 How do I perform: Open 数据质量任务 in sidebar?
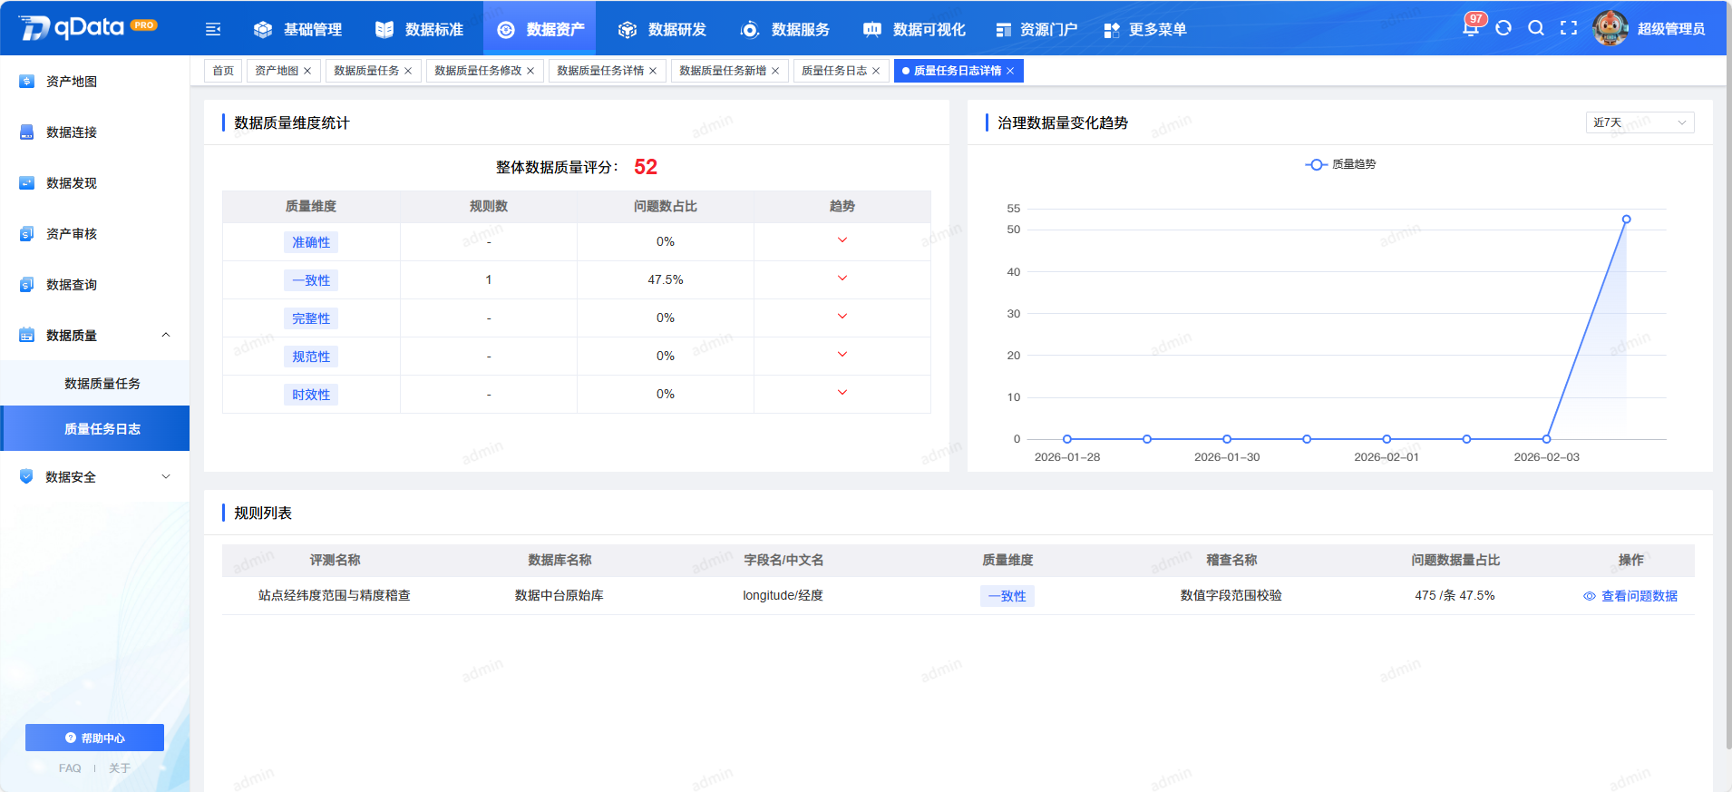(95, 383)
